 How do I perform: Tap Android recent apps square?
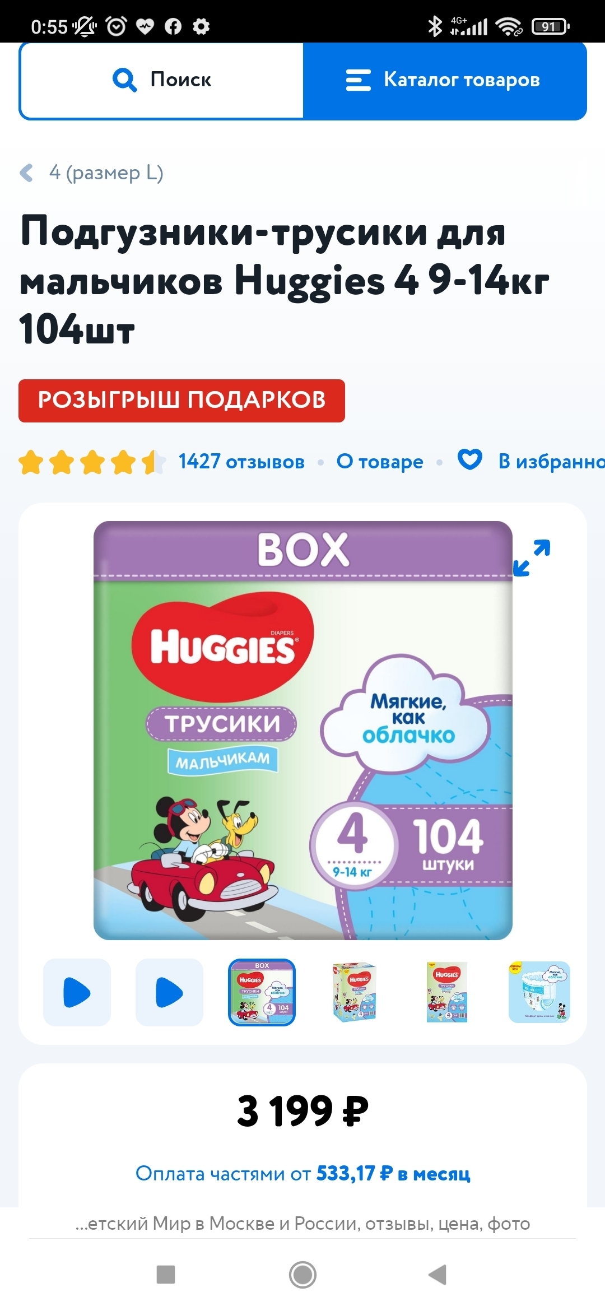coord(166,1275)
